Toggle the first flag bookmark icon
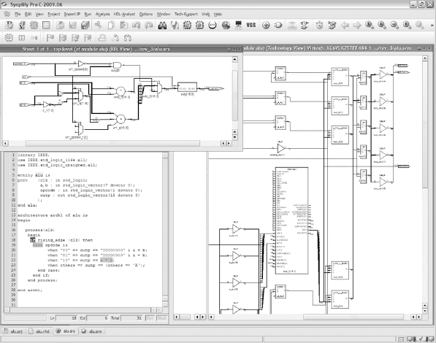The image size is (436, 343). (x=50, y=37)
